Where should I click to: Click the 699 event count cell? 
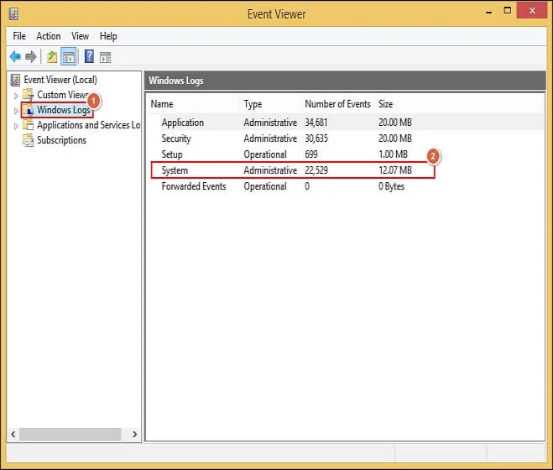coord(311,154)
